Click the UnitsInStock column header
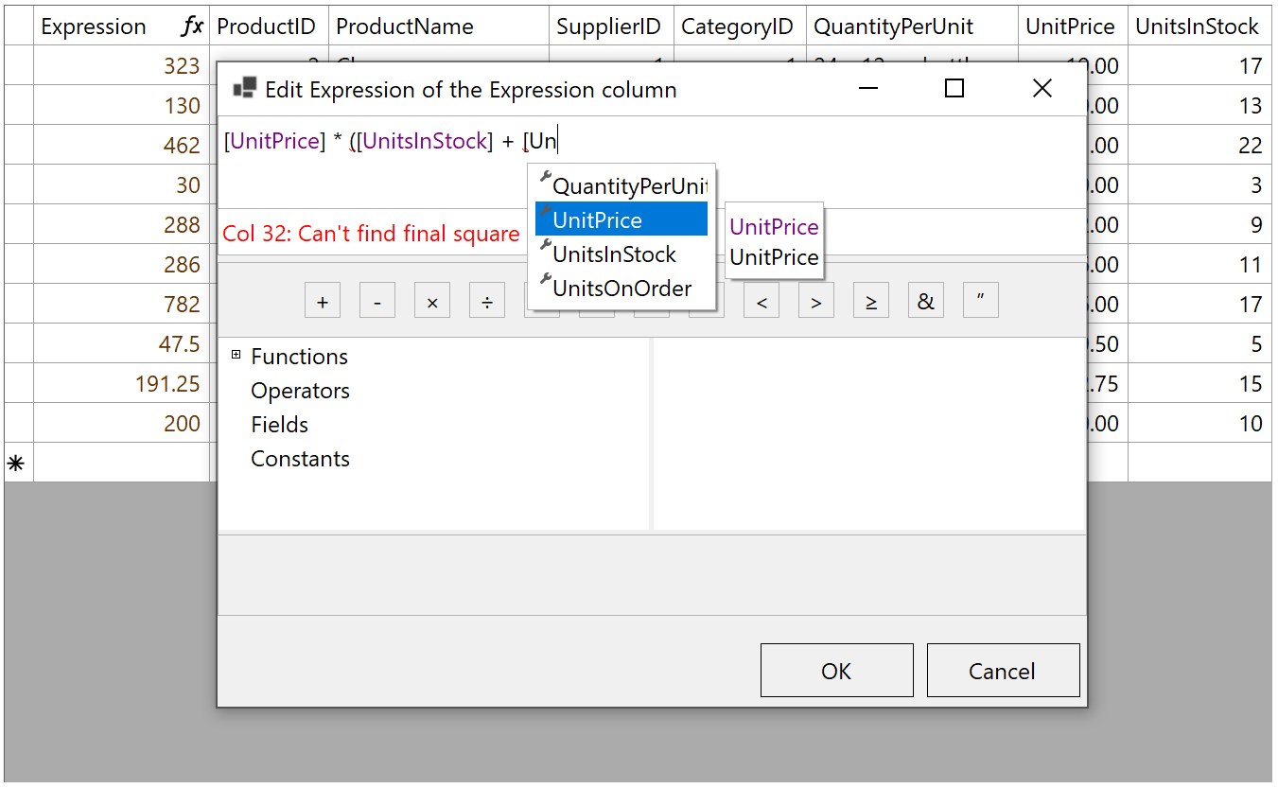1278x788 pixels. pos(1198,26)
